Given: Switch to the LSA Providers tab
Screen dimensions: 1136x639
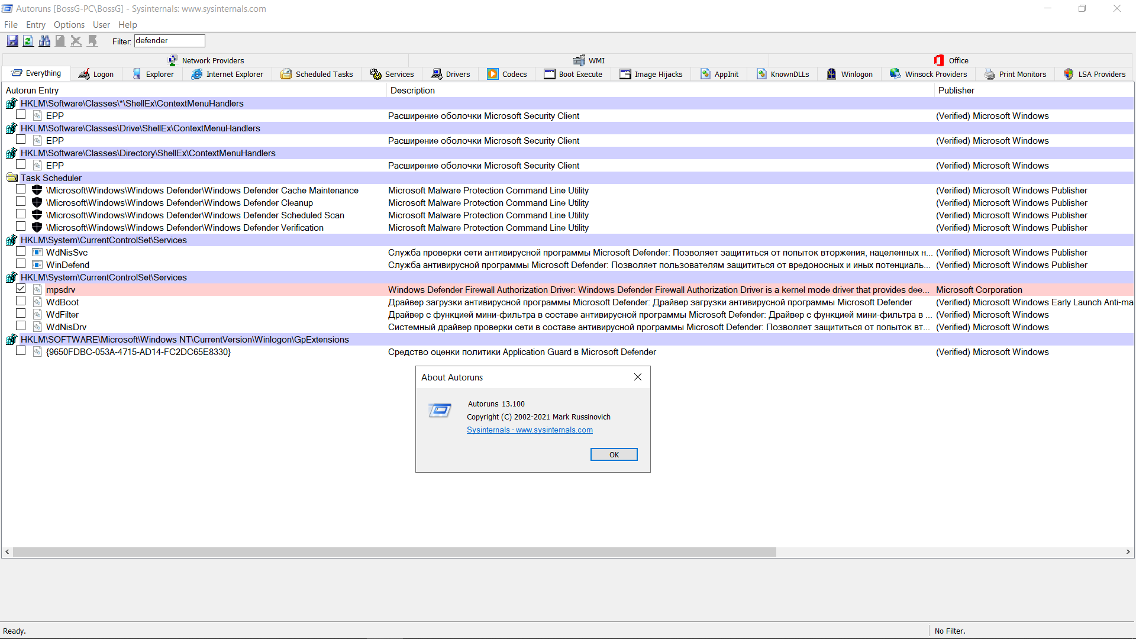Looking at the screenshot, I should [x=1095, y=74].
